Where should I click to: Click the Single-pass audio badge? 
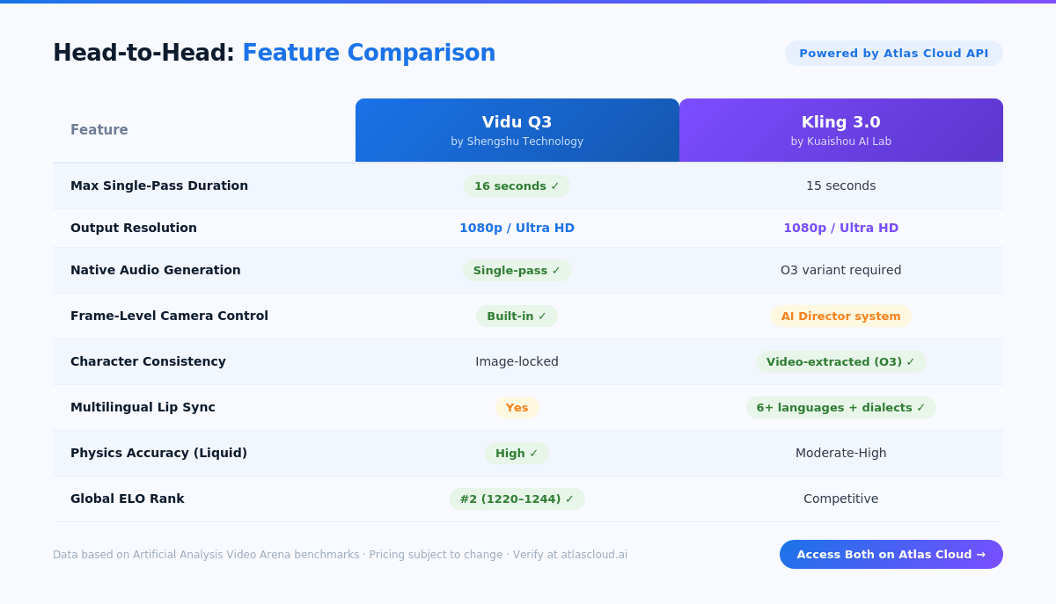click(517, 270)
